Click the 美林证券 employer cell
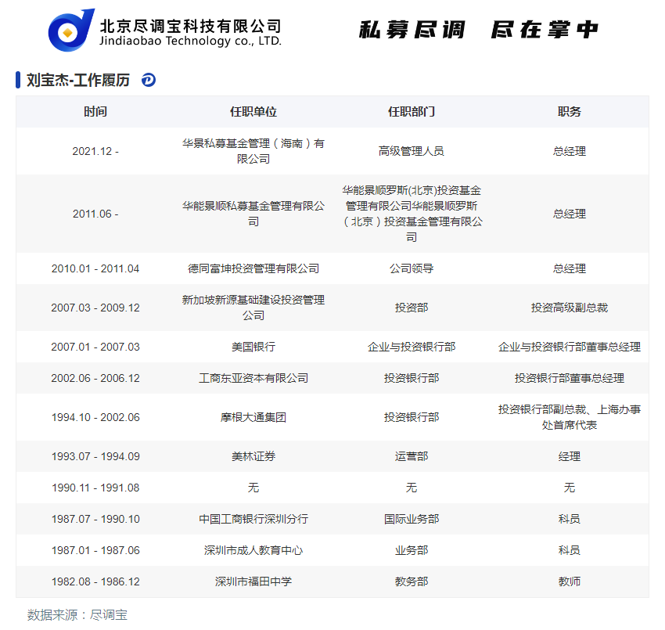 253,456
